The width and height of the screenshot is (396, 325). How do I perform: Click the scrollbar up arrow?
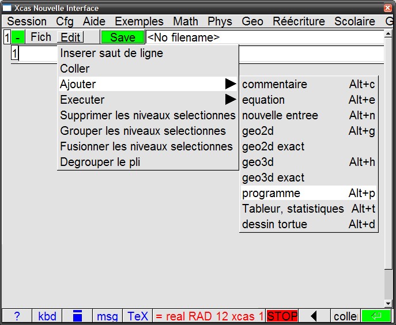pyautogui.click(x=388, y=34)
